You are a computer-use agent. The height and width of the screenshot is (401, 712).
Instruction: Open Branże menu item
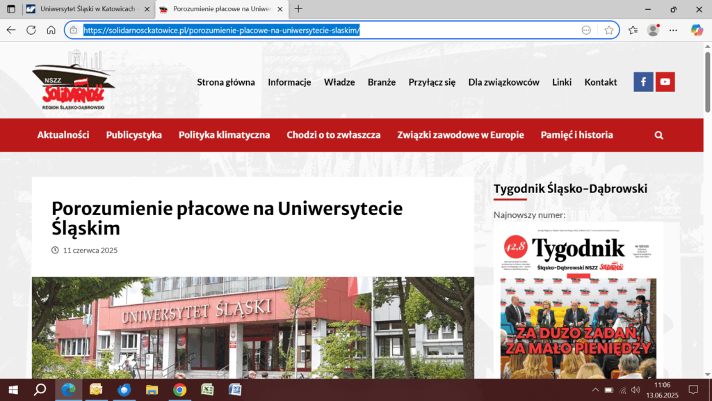point(382,82)
